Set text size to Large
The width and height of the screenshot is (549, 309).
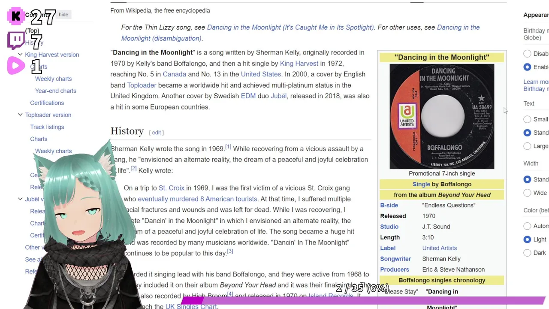(527, 146)
